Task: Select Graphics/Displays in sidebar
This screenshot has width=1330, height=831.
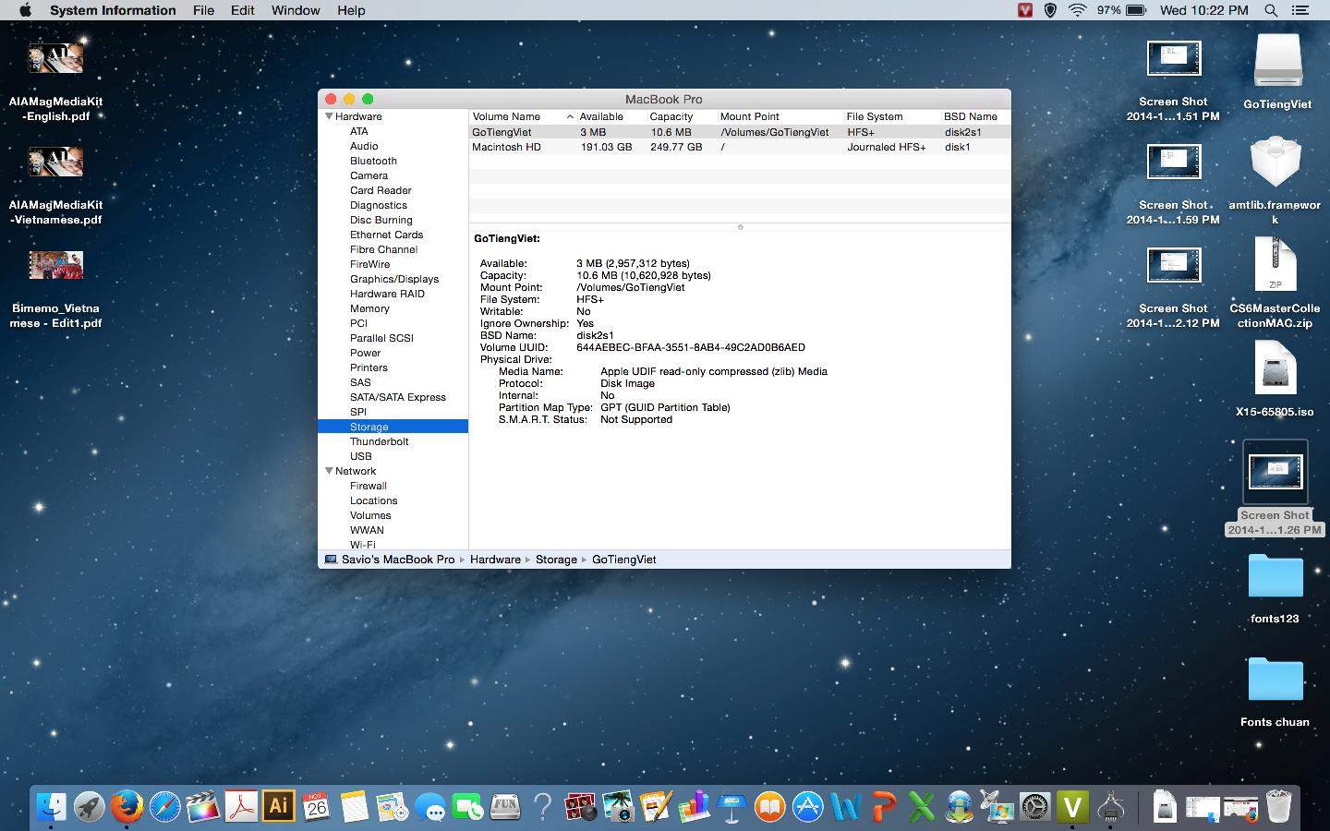Action: 394,279
